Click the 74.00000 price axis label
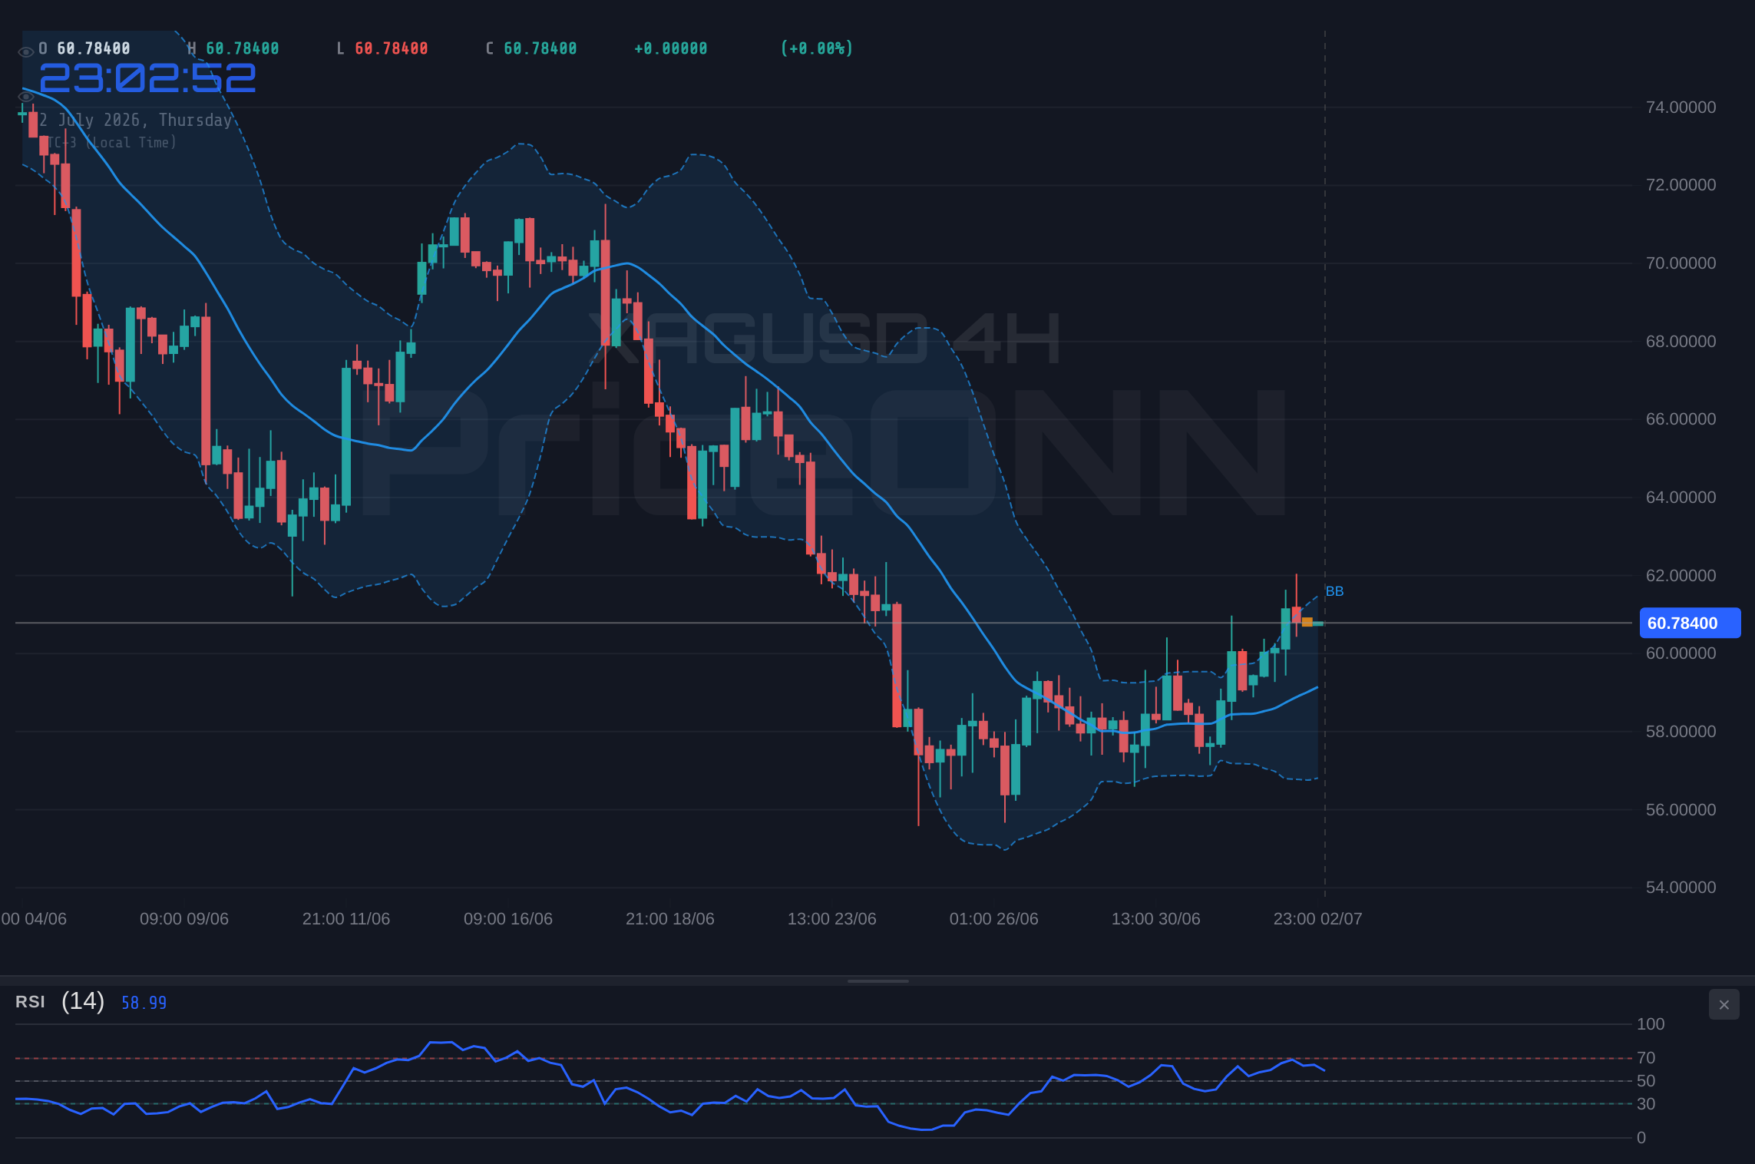Viewport: 1755px width, 1164px height. pyautogui.click(x=1681, y=107)
